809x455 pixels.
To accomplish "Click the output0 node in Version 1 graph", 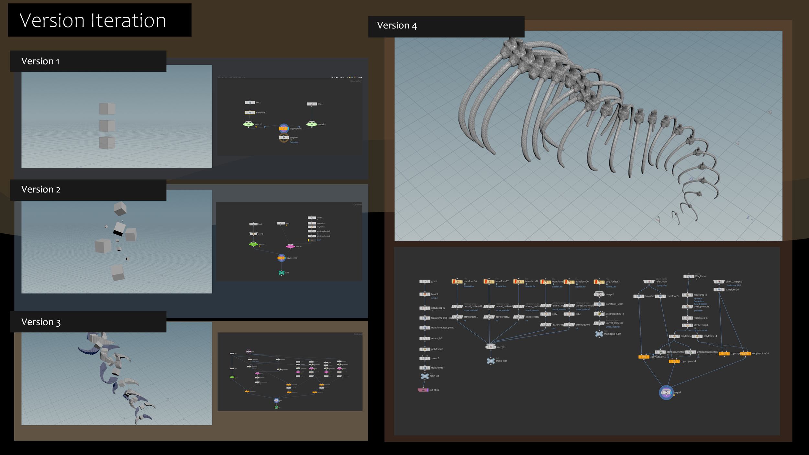I will coord(283,138).
